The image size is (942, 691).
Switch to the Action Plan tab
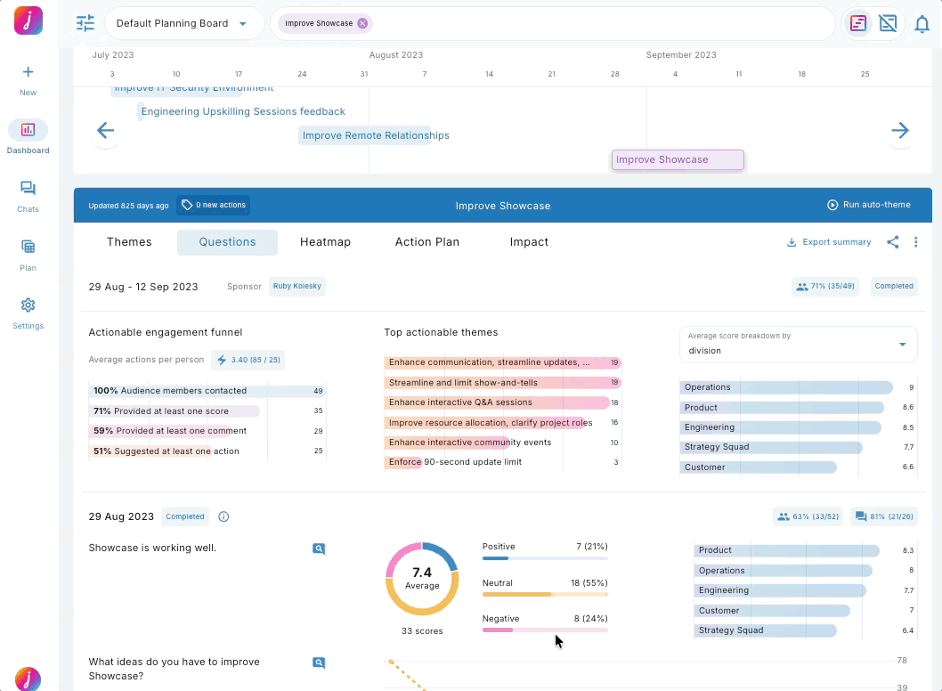click(x=427, y=242)
